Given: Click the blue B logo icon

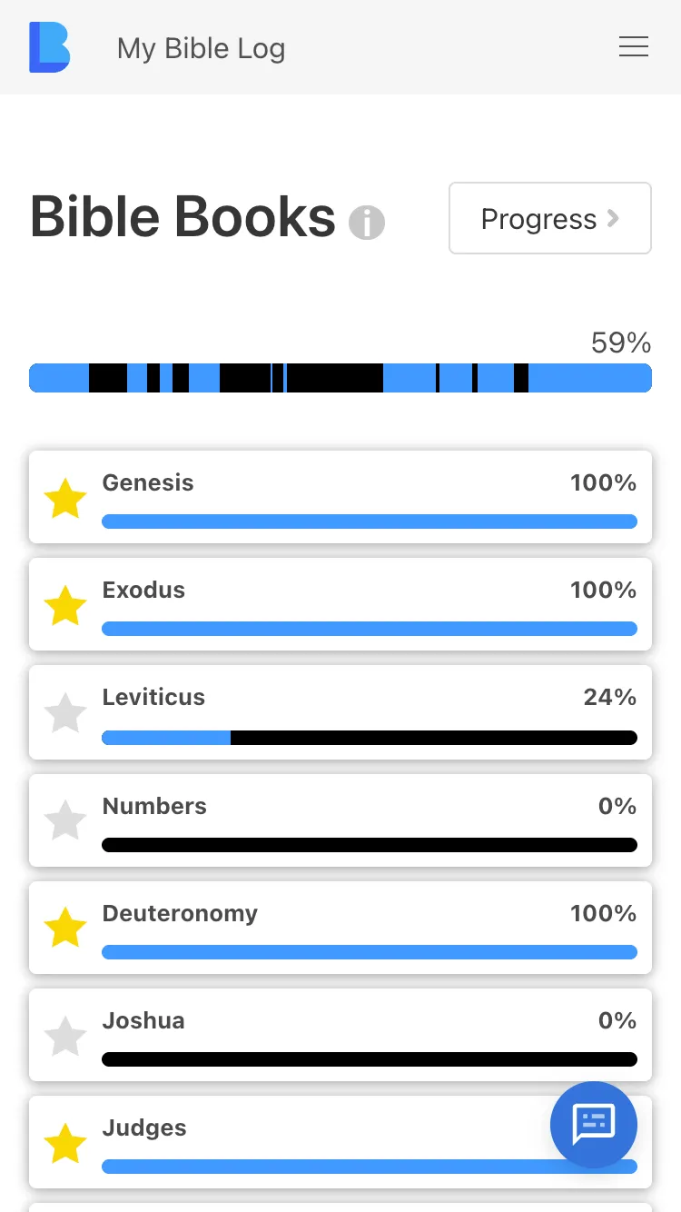Looking at the screenshot, I should point(49,47).
